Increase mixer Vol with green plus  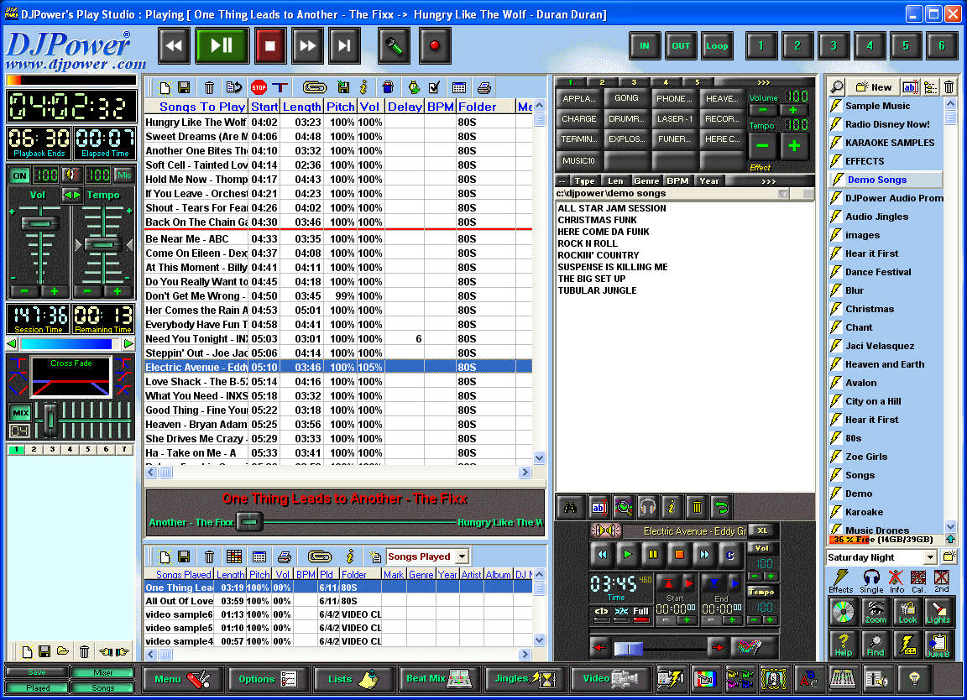(55, 291)
